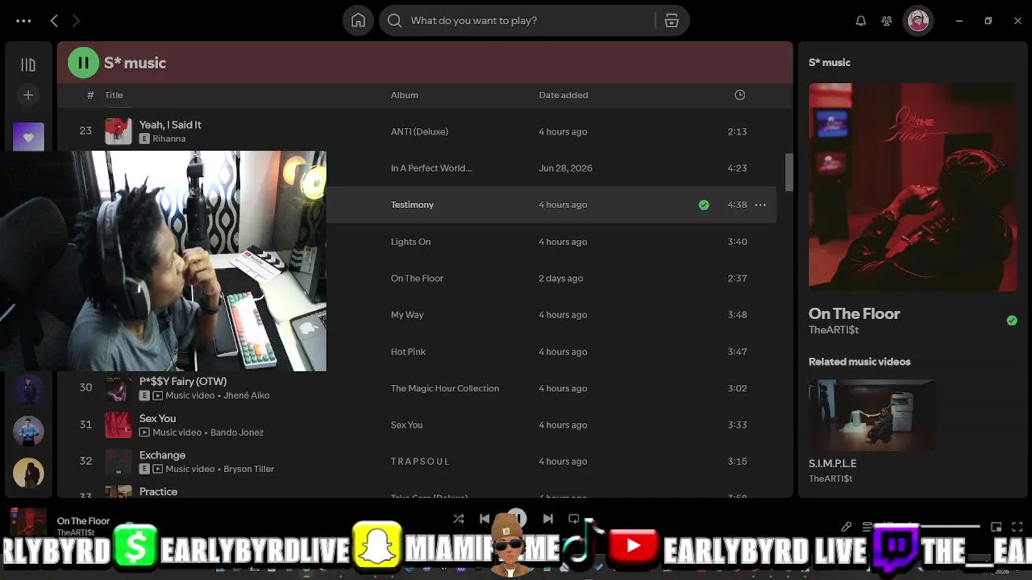This screenshot has height=580, width=1032.
Task: Open the On The Floor album in the list
Action: point(417,278)
